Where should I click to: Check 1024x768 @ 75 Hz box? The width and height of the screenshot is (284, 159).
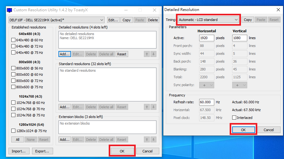pyautogui.click(x=13, y=115)
